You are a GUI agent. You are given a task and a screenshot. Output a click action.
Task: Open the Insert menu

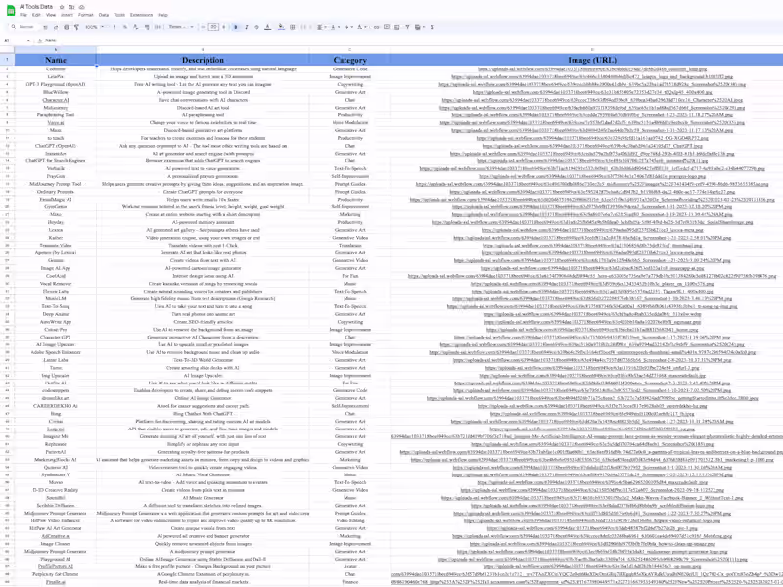(x=67, y=15)
